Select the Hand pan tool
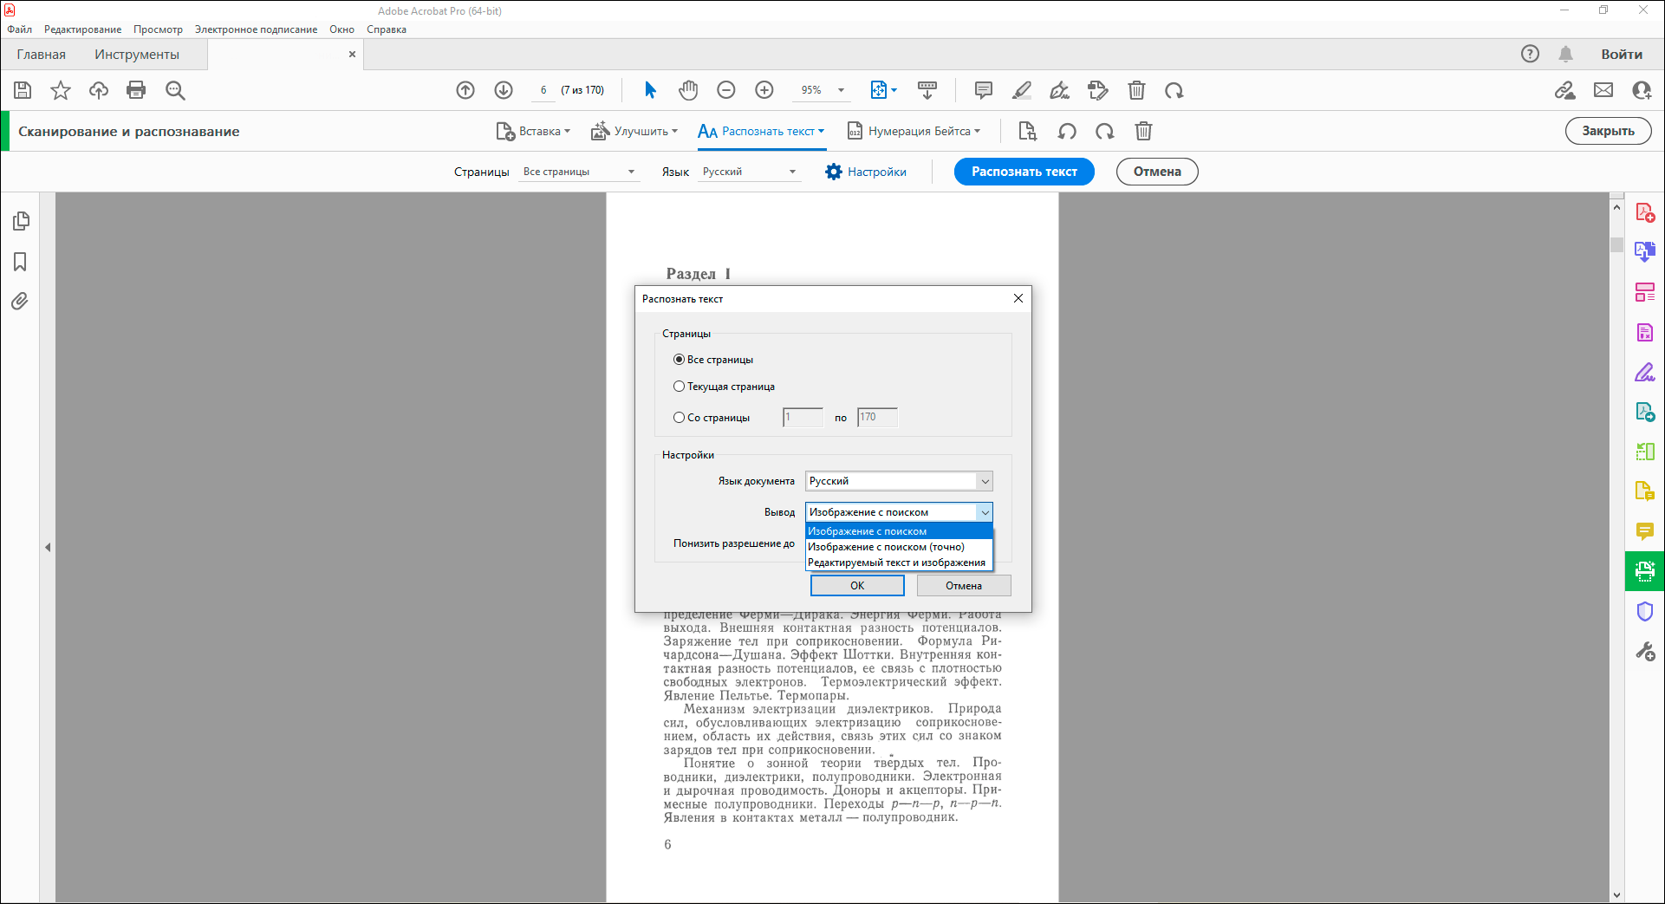 688,90
